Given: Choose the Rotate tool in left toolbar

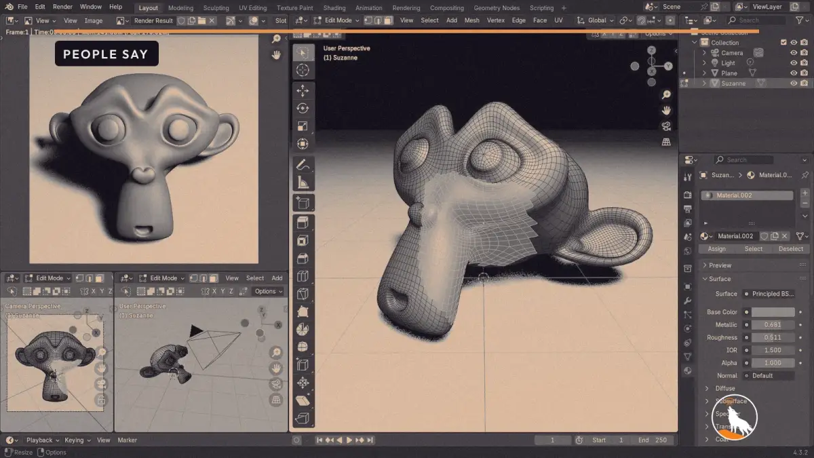Looking at the screenshot, I should click(x=303, y=109).
